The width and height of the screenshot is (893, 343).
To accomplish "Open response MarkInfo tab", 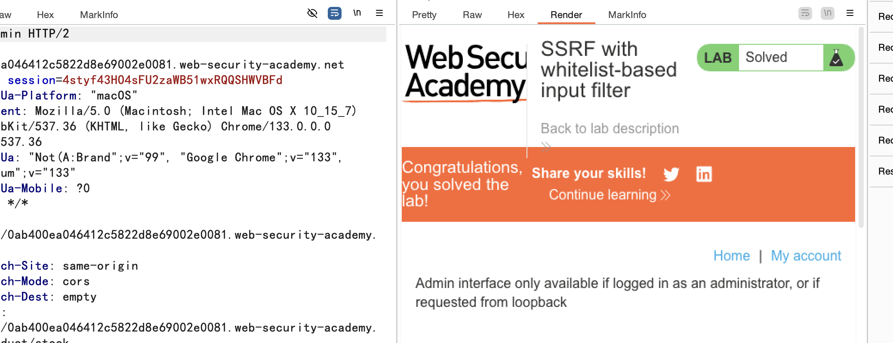I will pyautogui.click(x=627, y=15).
